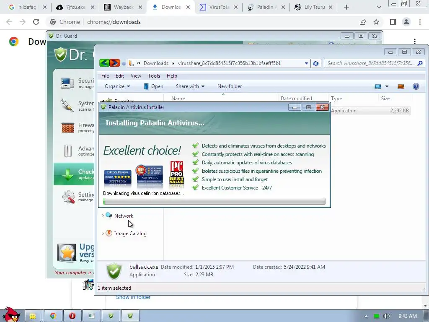Image resolution: width=429 pixels, height=322 pixels.
Task: Reload the Chrome page
Action: (36, 22)
